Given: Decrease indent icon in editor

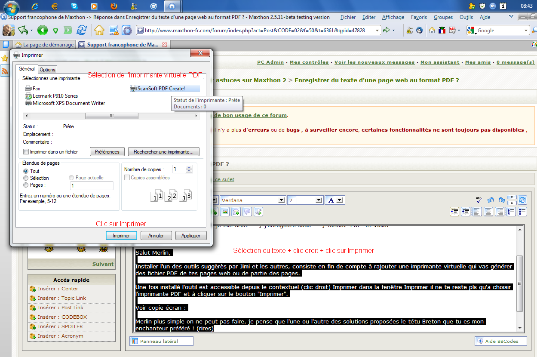Looking at the screenshot, I should coord(454,212).
